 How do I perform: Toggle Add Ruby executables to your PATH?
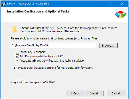coord(17,56)
